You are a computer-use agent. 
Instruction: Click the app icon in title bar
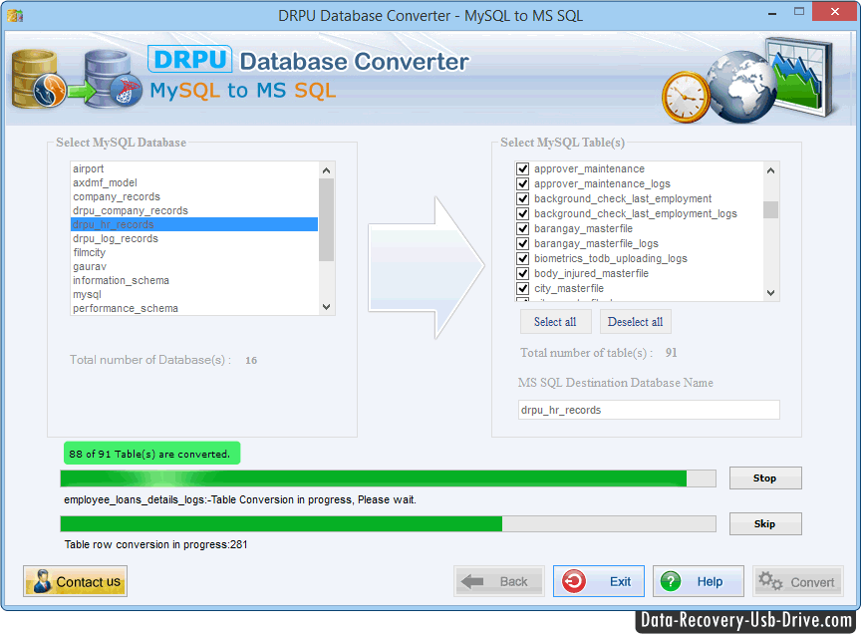15,15
